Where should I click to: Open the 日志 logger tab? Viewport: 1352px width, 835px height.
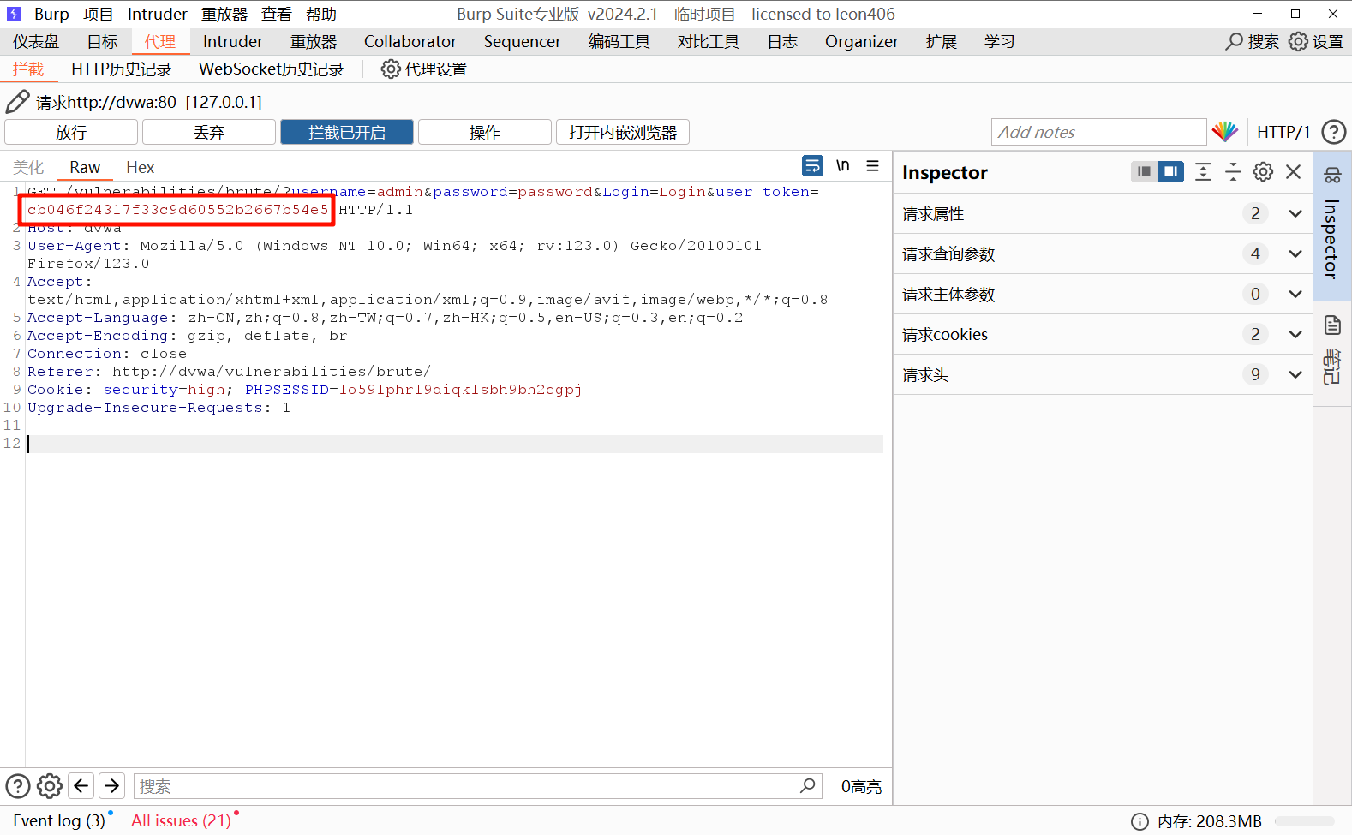pyautogui.click(x=782, y=41)
